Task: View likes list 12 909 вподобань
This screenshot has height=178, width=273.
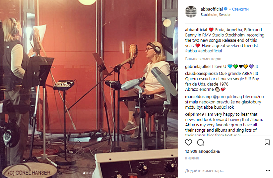Action: (203, 151)
